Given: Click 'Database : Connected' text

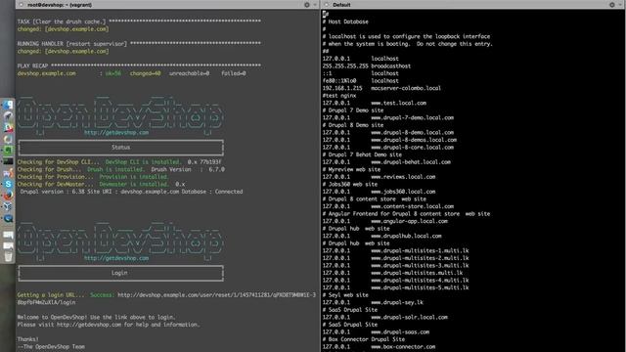Looking at the screenshot, I should click(x=212, y=192).
